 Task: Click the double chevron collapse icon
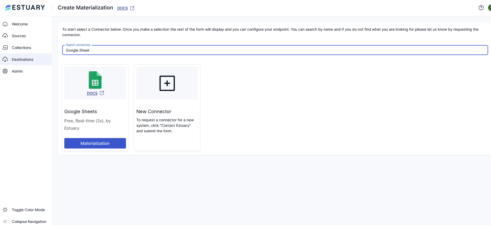coord(5,222)
